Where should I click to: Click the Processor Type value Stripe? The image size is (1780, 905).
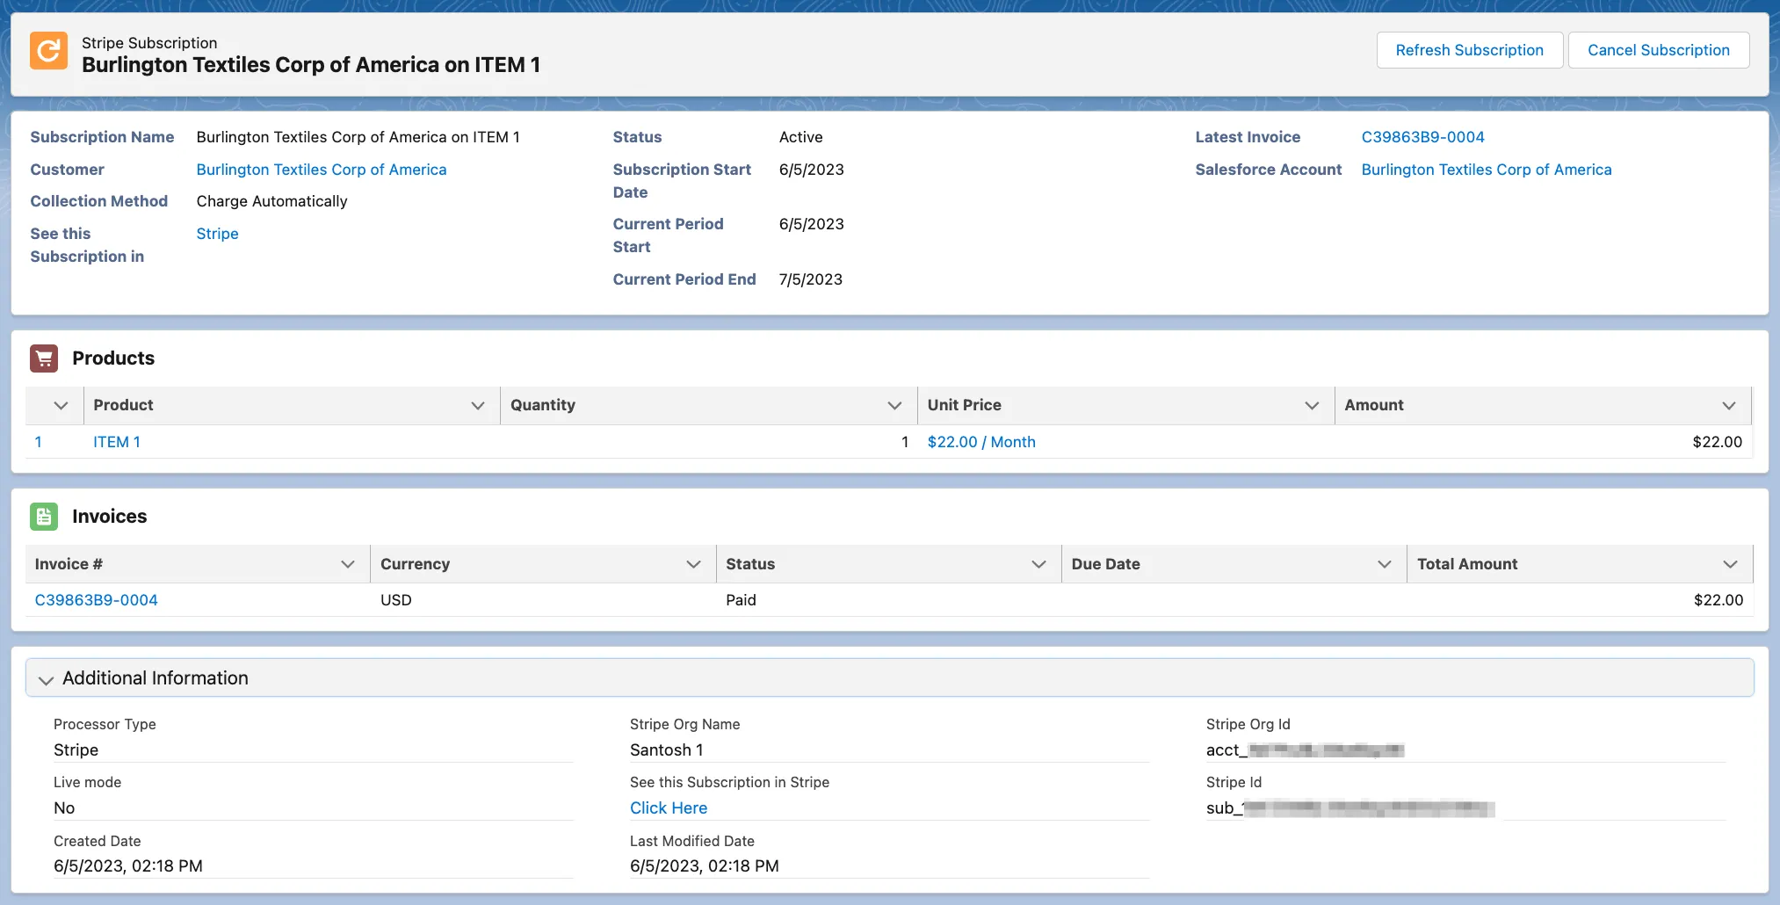[76, 749]
